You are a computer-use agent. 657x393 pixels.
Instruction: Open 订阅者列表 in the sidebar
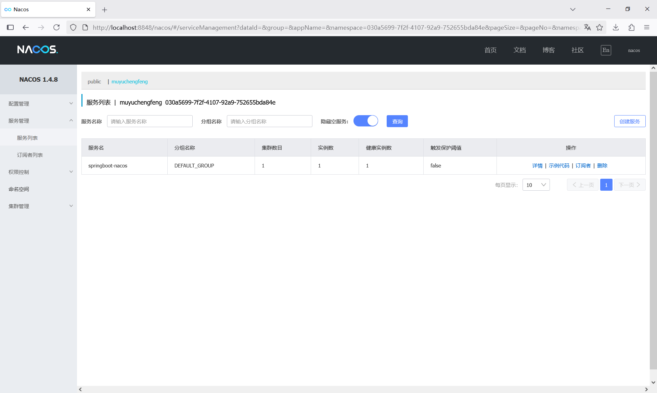[30, 155]
